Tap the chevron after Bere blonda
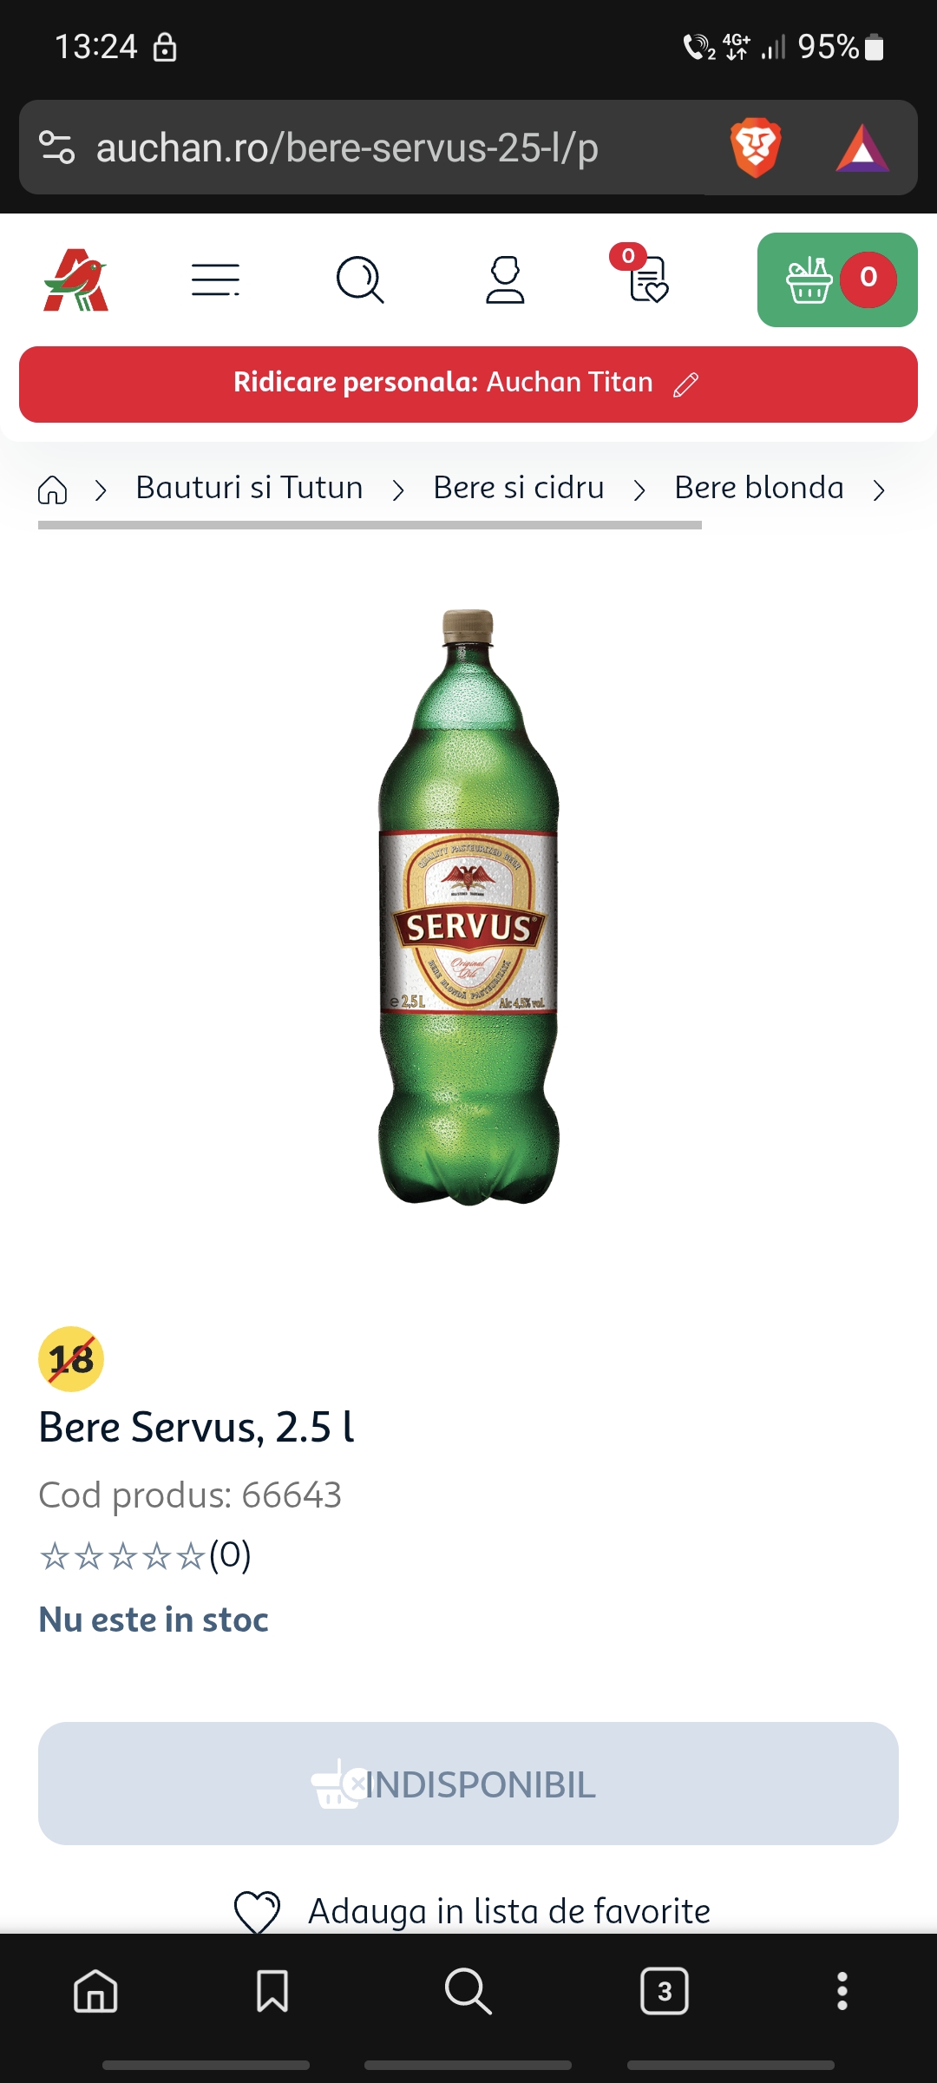 (879, 490)
